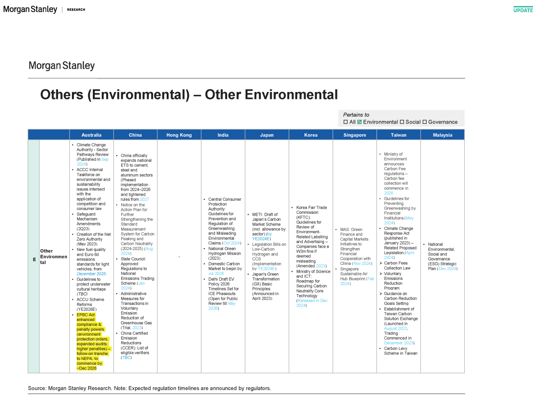Select the Taiwan column header

398,135
